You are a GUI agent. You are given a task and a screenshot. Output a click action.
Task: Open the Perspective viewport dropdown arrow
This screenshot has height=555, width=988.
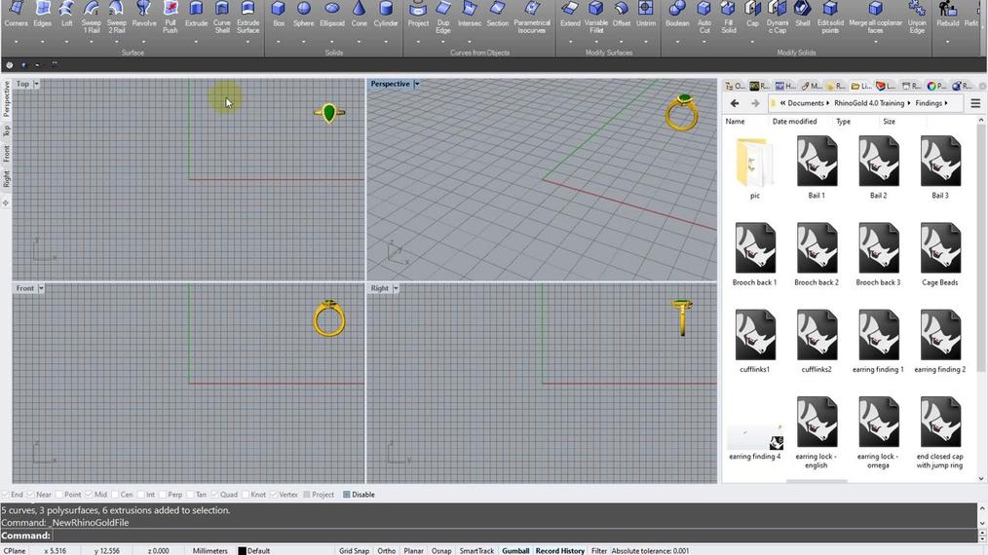point(416,84)
